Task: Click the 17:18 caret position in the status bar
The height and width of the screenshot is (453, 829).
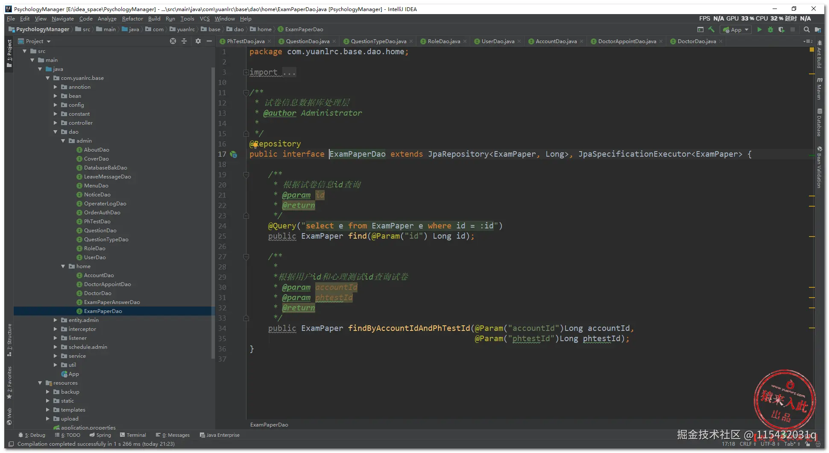Action: click(x=728, y=444)
